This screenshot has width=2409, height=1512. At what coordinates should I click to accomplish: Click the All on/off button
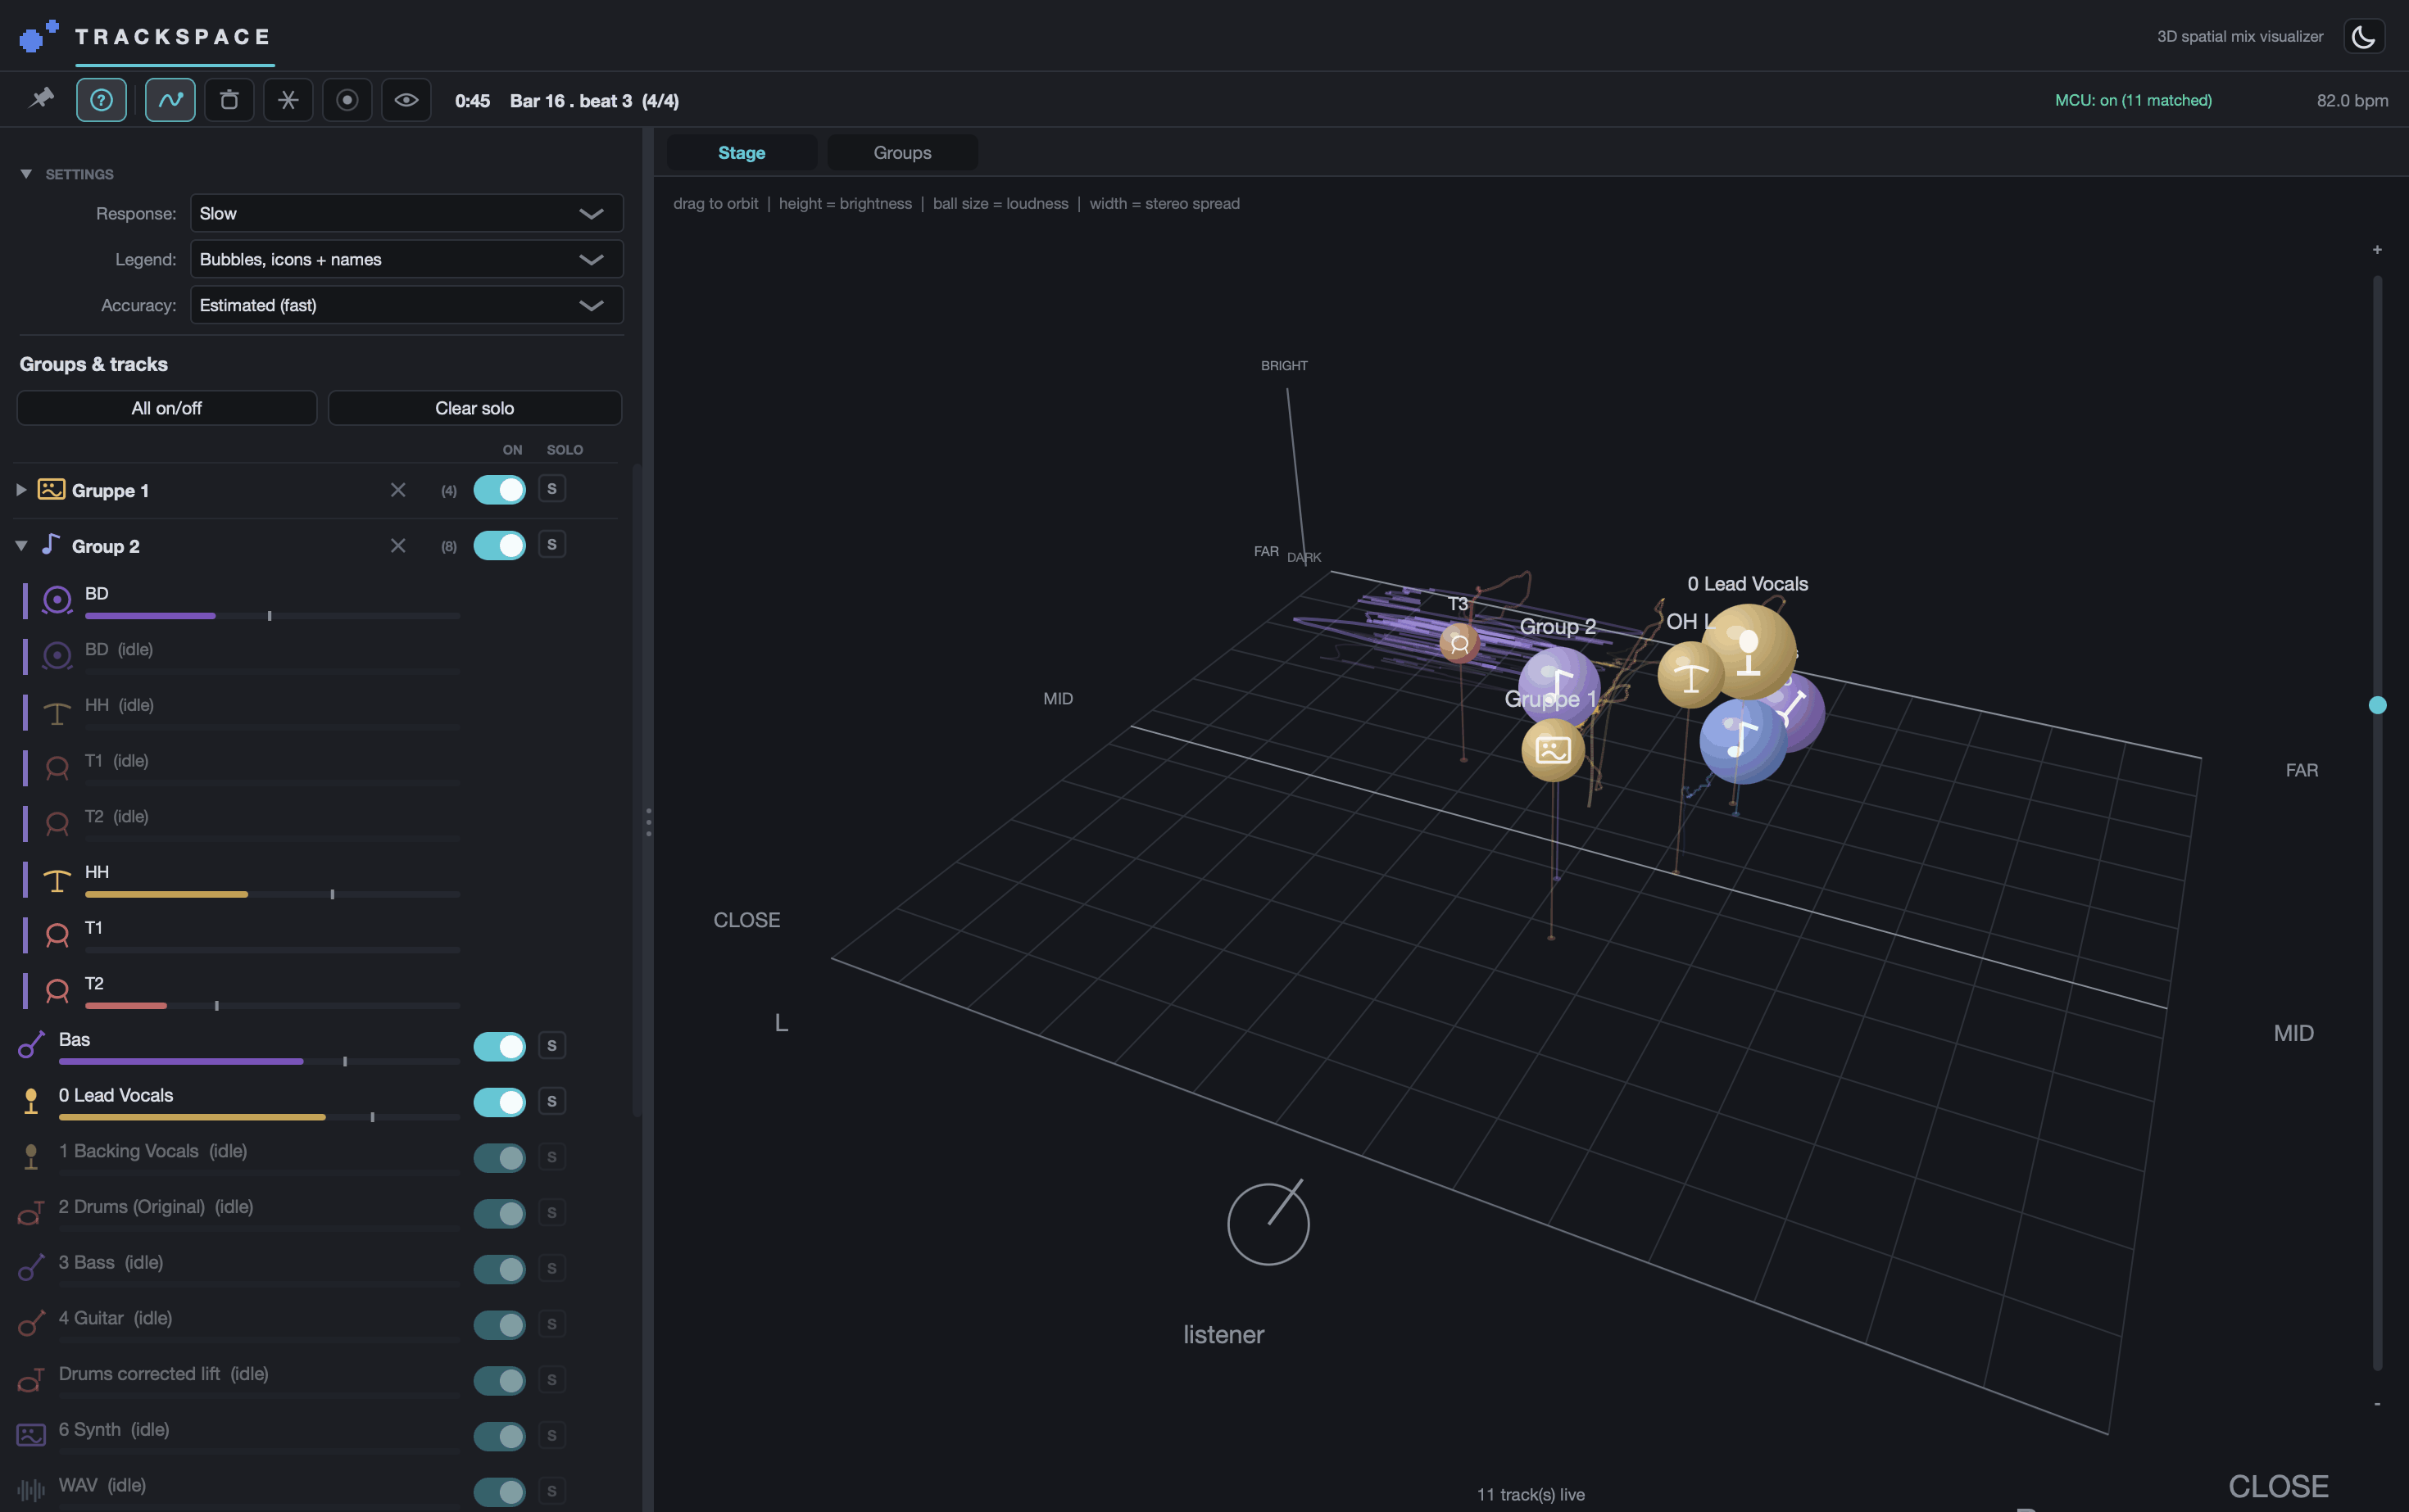click(x=166, y=408)
